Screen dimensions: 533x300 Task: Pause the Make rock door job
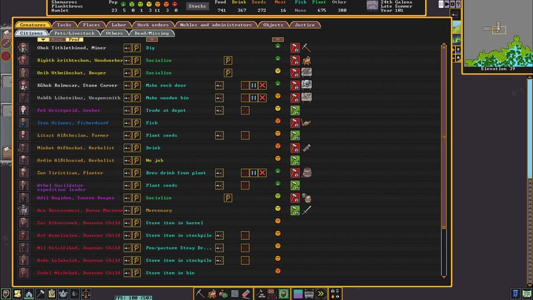coord(254,85)
